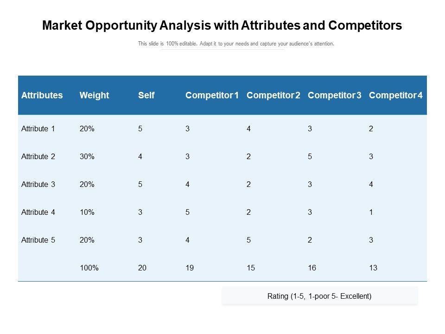The width and height of the screenshot is (445, 334).
Task: Select the Attribute 3 row label
Action: [x=38, y=185]
